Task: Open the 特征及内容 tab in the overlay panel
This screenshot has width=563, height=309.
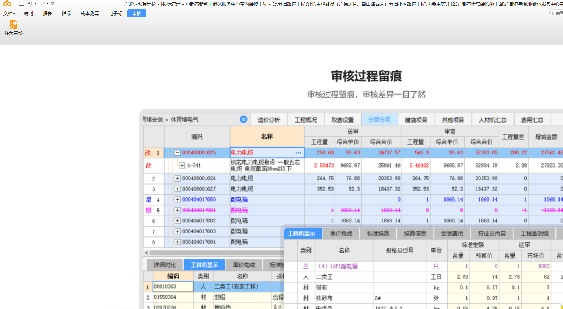Action: click(492, 234)
